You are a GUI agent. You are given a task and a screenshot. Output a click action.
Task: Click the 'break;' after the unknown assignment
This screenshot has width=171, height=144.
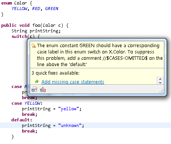click(x=30, y=131)
